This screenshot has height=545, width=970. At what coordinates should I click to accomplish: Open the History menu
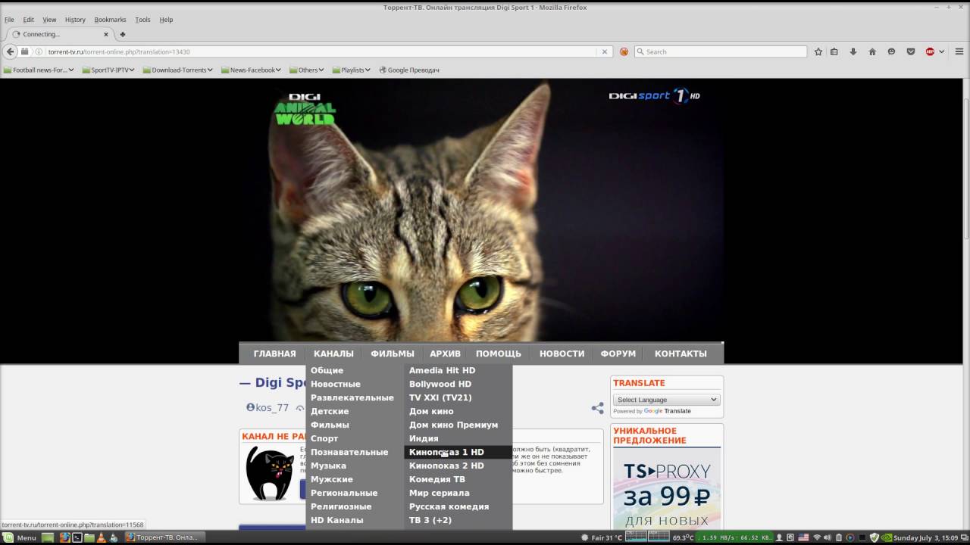point(75,20)
